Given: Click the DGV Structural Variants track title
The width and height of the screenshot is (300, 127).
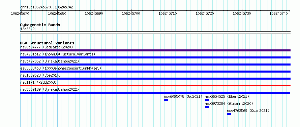Looking at the screenshot, I should pos(47,43).
